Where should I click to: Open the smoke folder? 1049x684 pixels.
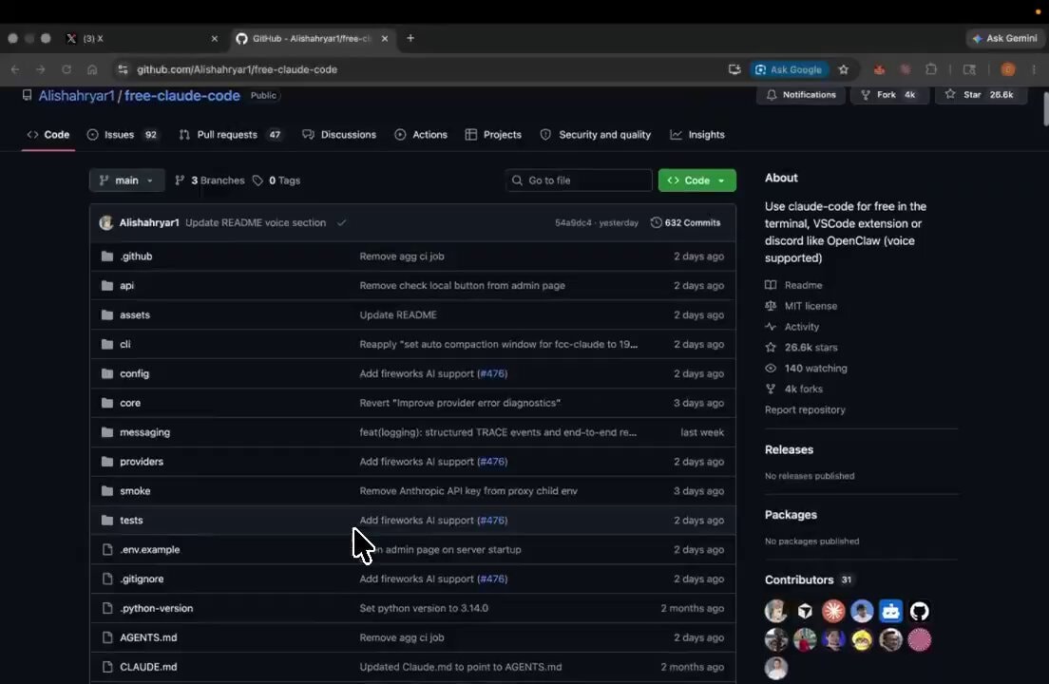tap(135, 491)
